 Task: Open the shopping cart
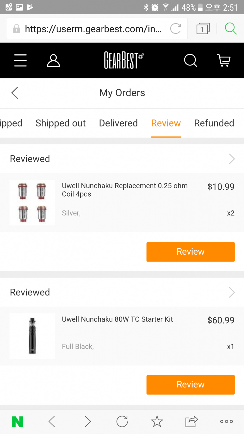click(x=224, y=61)
